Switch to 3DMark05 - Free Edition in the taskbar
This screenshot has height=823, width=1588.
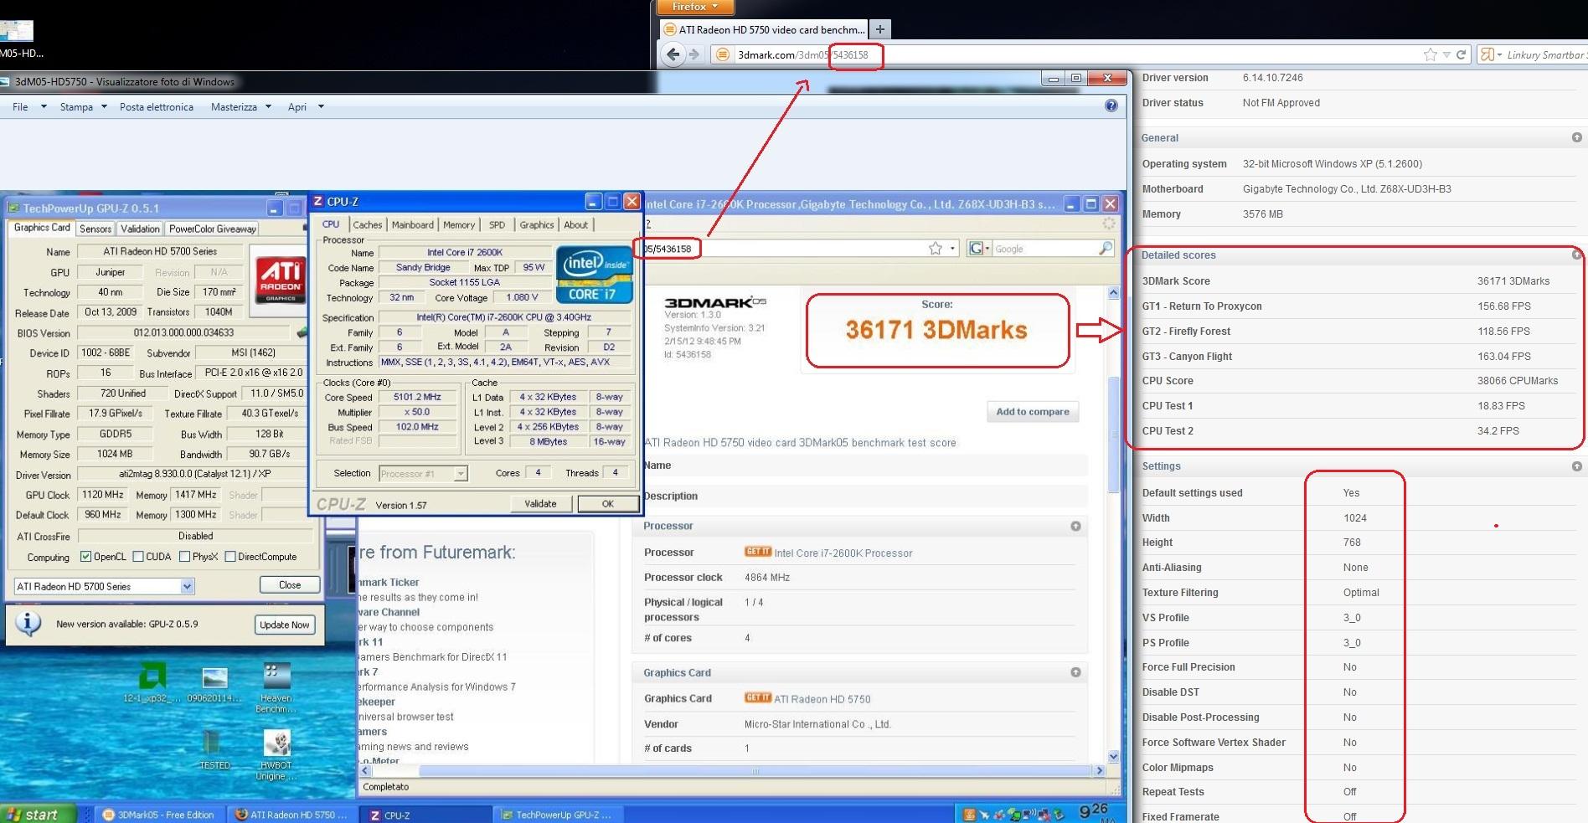[158, 815]
